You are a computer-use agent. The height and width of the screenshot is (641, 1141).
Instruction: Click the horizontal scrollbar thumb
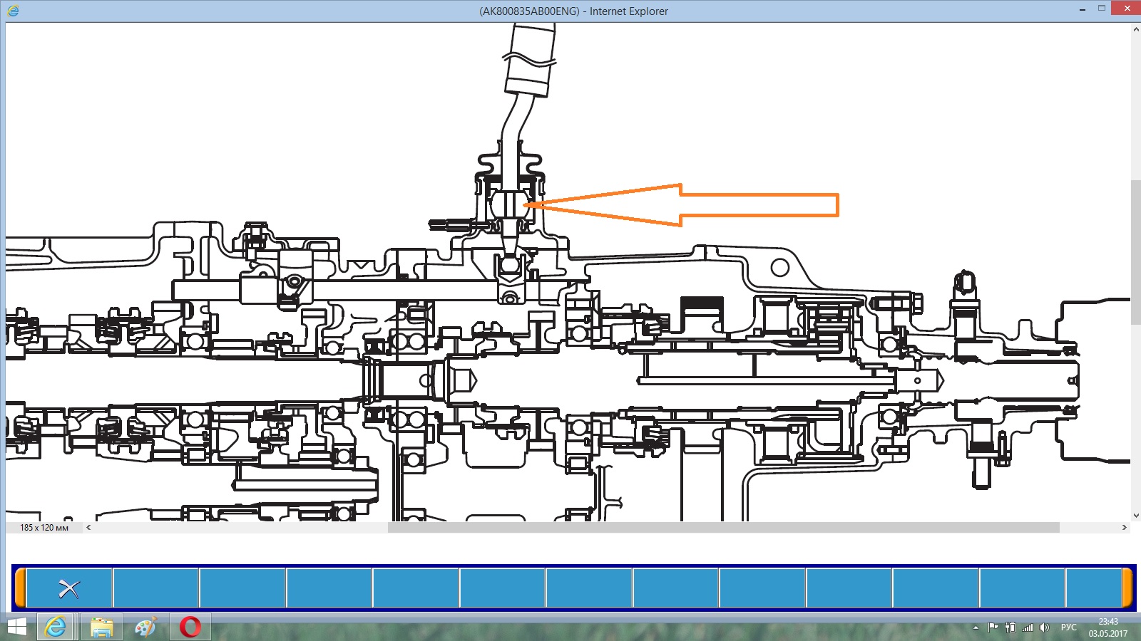click(x=723, y=528)
